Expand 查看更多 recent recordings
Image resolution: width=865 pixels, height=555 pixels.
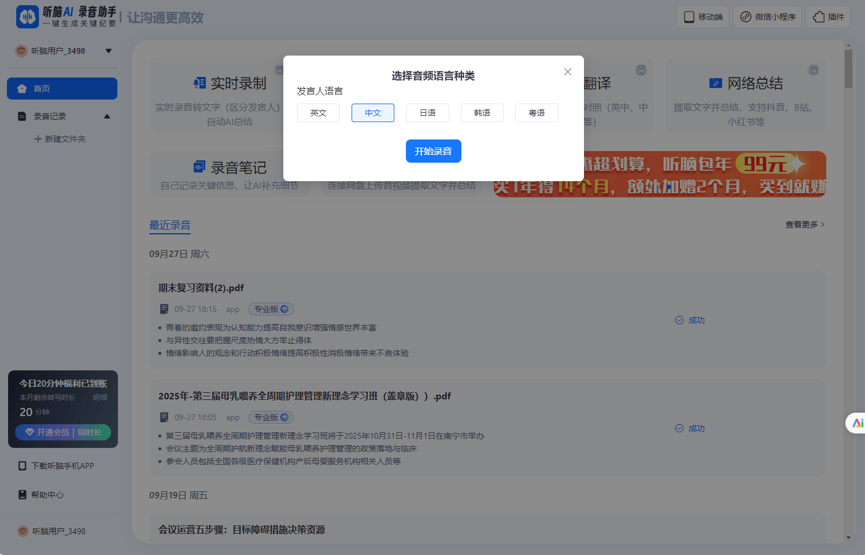pos(804,225)
